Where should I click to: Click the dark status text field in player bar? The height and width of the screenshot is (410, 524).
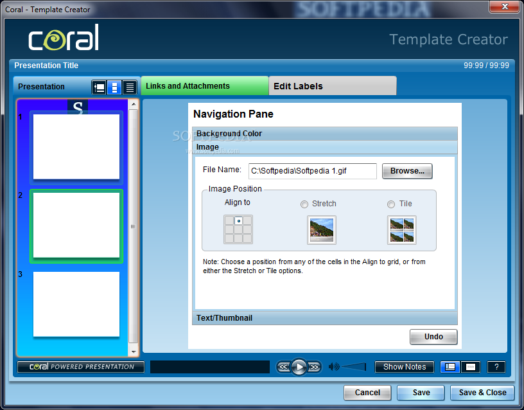(210, 367)
